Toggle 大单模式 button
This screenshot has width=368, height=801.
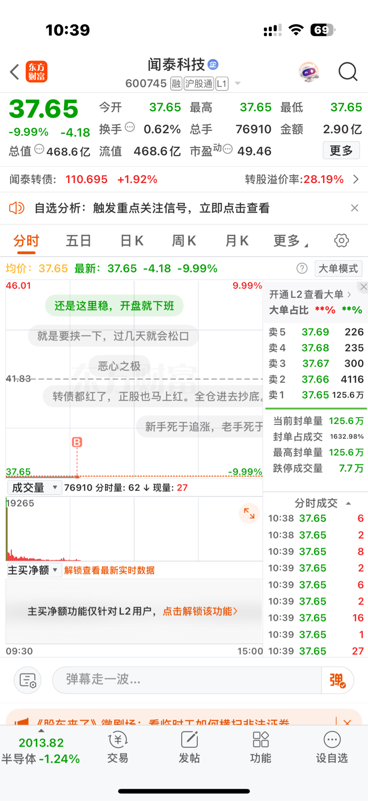tap(338, 269)
